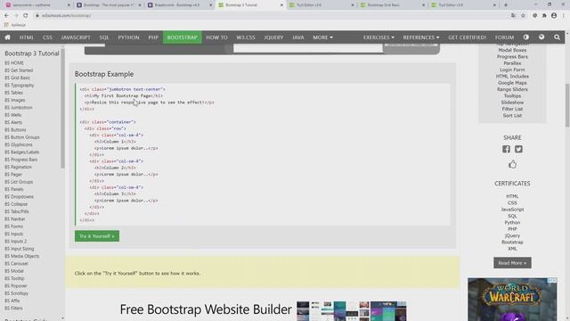The height and width of the screenshot is (321, 570).
Task: Open jQuery certificate link
Action: (512, 235)
